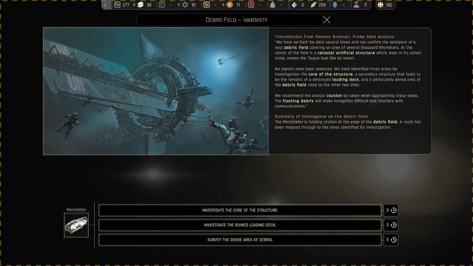473x266 pixels.
Task: Click the carbon (C) resource icon
Action: coord(162,5)
